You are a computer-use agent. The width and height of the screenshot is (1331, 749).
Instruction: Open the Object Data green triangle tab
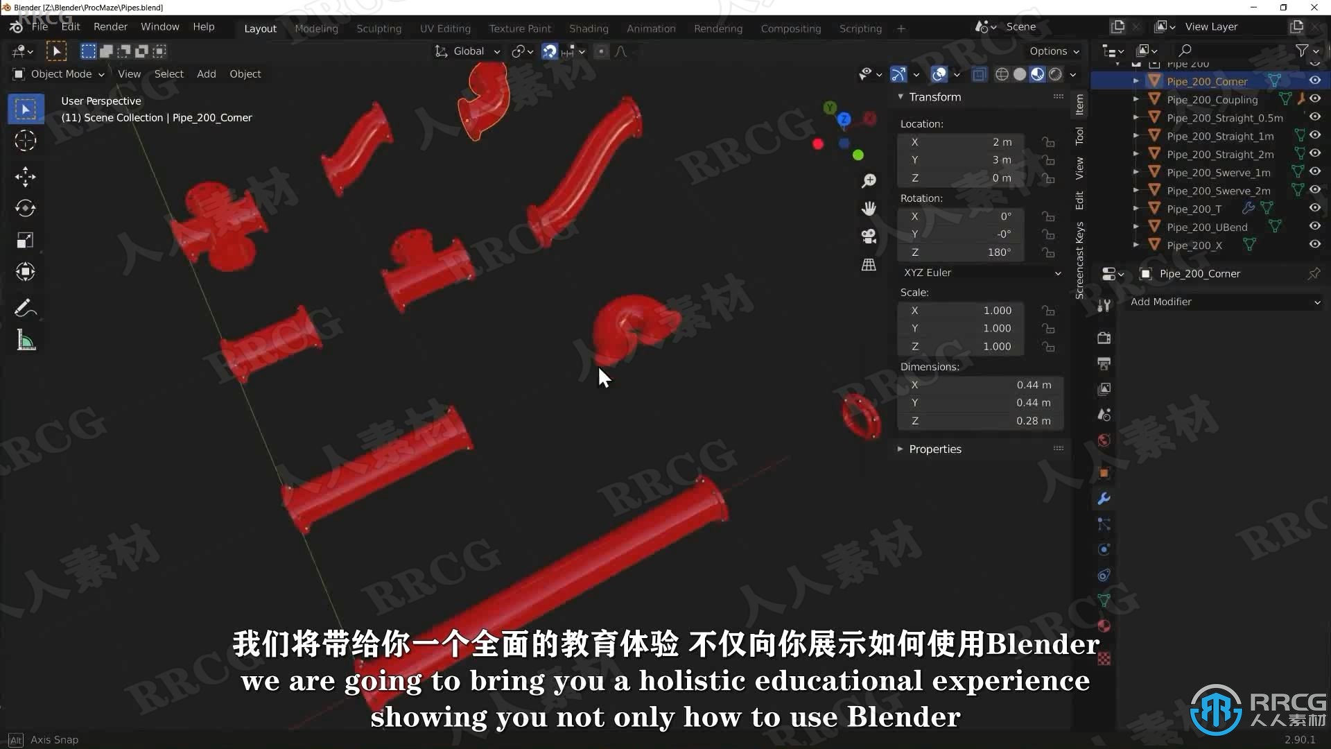click(1104, 600)
